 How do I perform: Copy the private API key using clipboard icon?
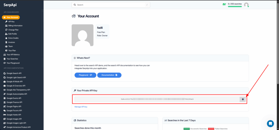243,99
